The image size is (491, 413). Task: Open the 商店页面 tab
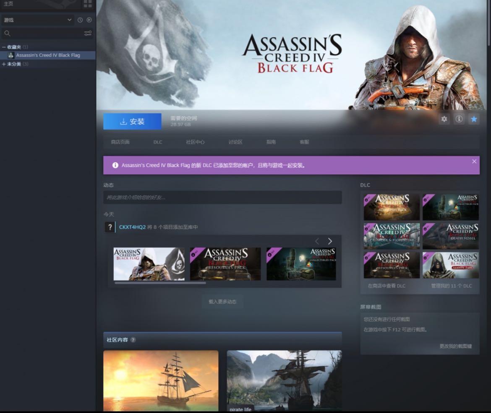click(120, 142)
